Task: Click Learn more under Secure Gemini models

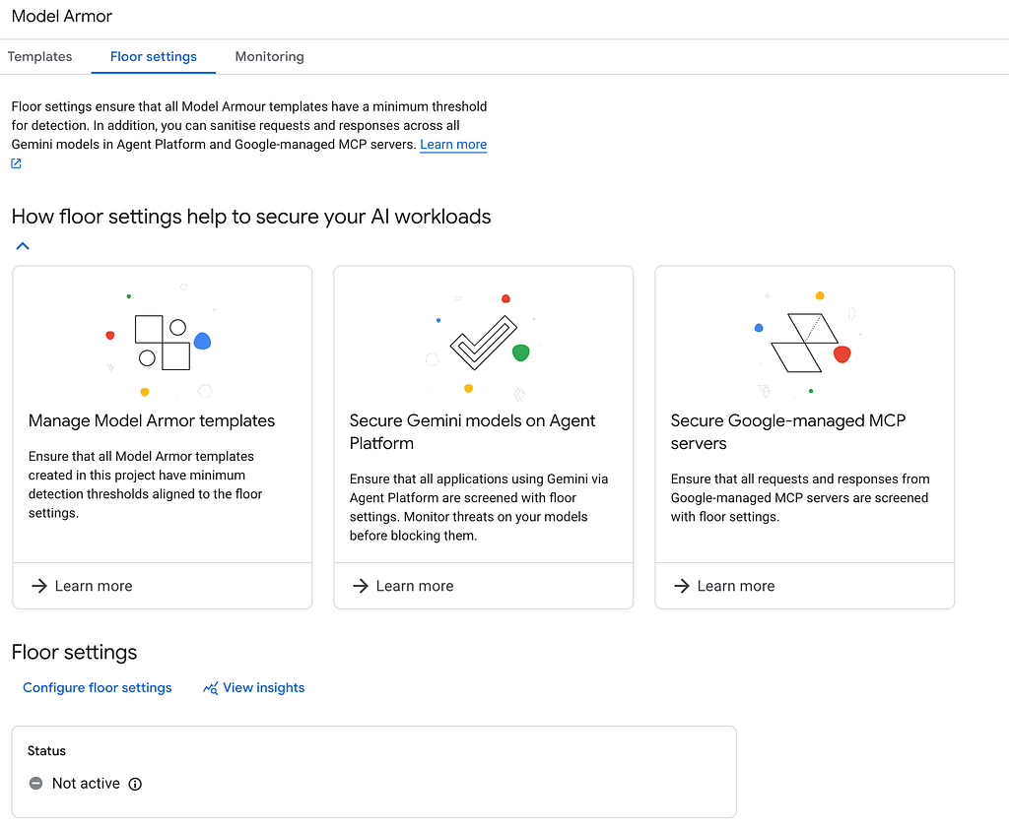Action: tap(415, 586)
